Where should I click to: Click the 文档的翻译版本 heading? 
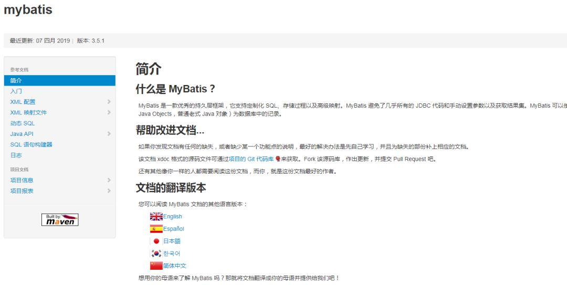tap(171, 188)
